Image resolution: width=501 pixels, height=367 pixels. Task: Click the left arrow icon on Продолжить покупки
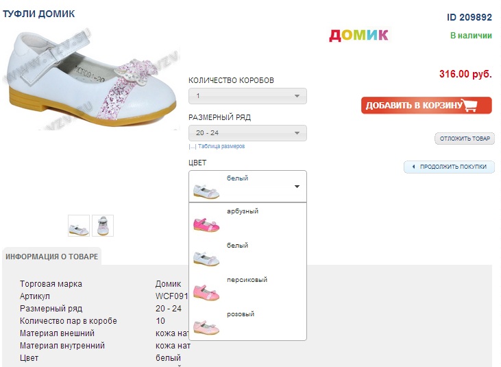coord(413,167)
